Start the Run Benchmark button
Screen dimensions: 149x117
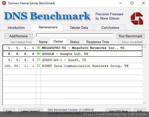[x=131, y=36]
